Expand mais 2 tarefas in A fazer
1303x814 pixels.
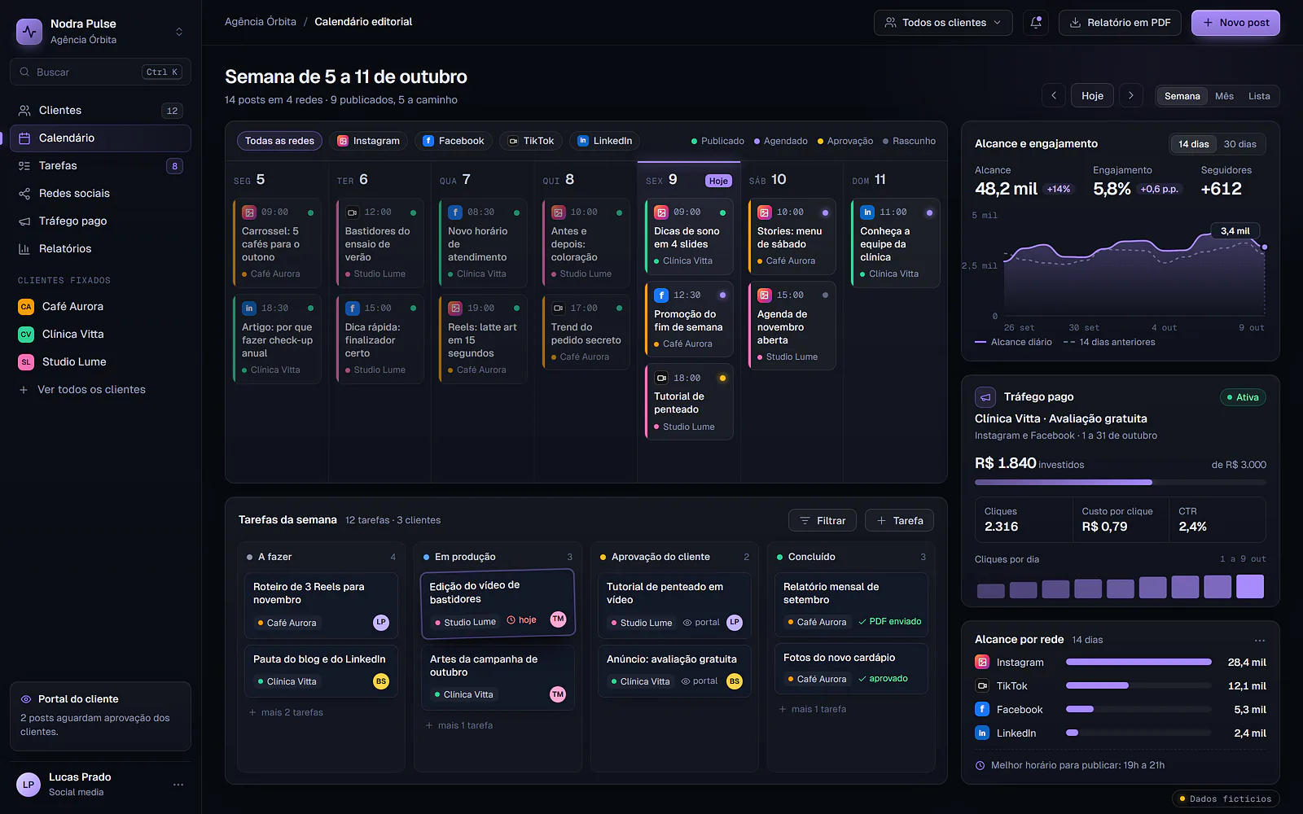(x=286, y=712)
